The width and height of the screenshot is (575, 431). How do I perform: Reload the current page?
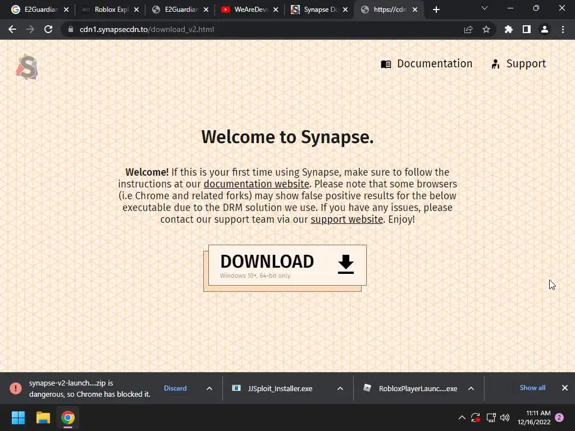[48, 29]
